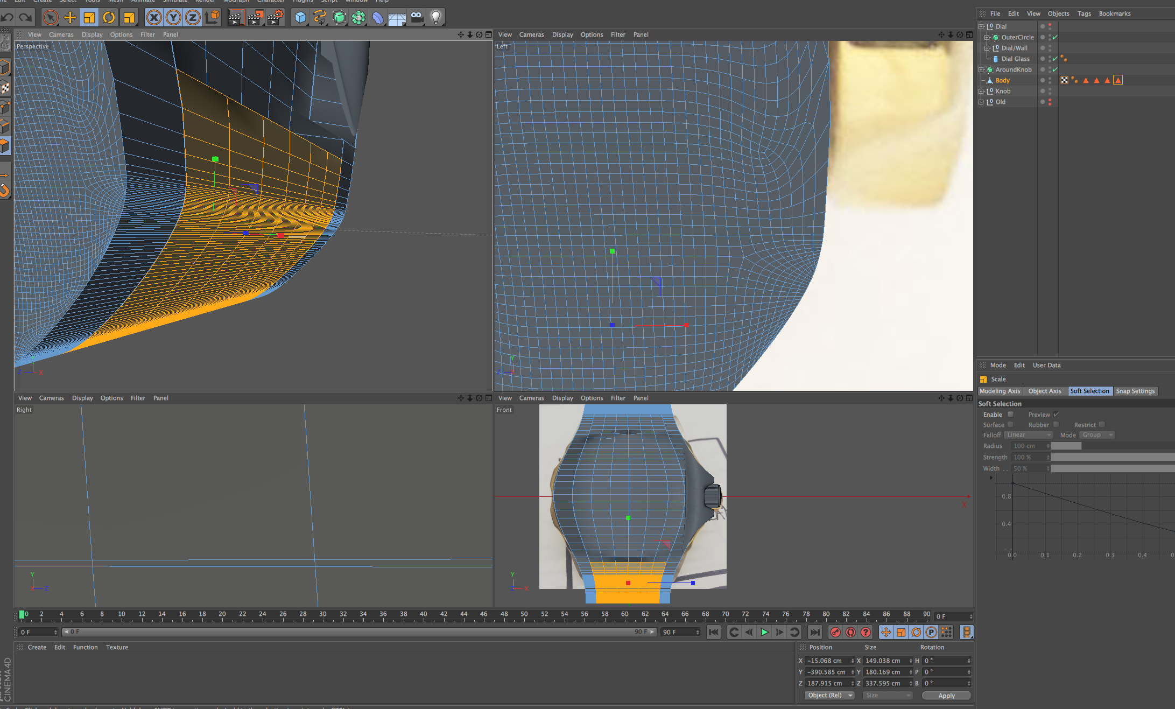Toggle the Parameter keyframe P icon

931,632
